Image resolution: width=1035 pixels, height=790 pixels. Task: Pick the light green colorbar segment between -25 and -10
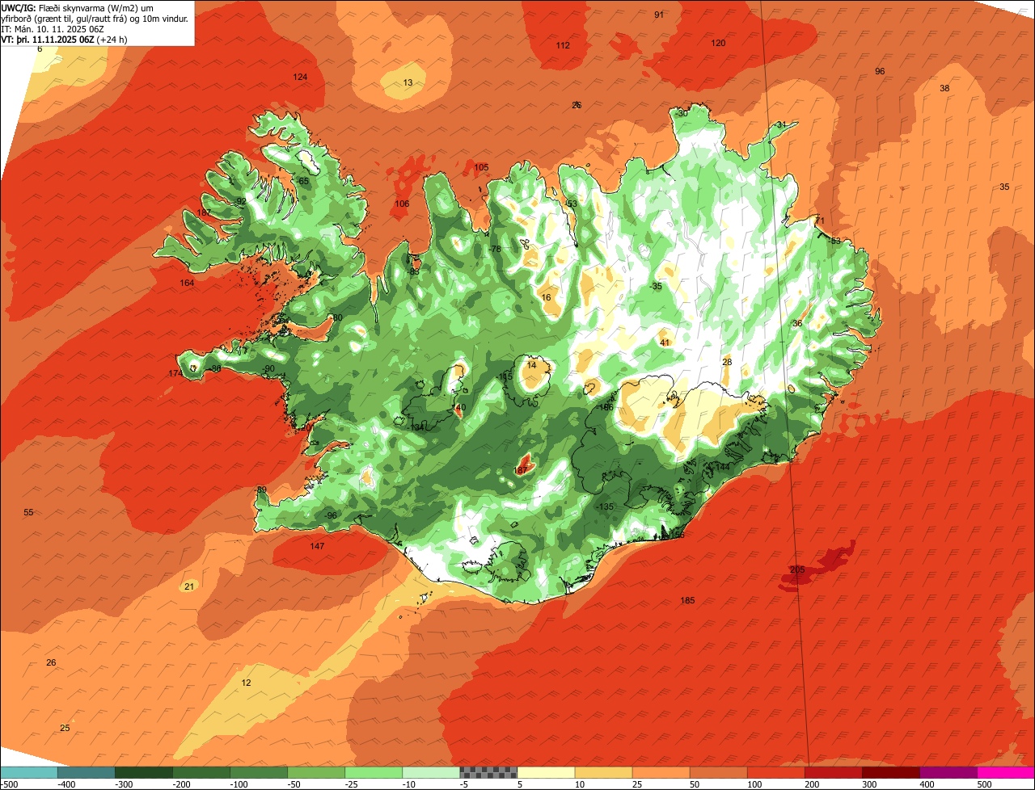[374, 772]
